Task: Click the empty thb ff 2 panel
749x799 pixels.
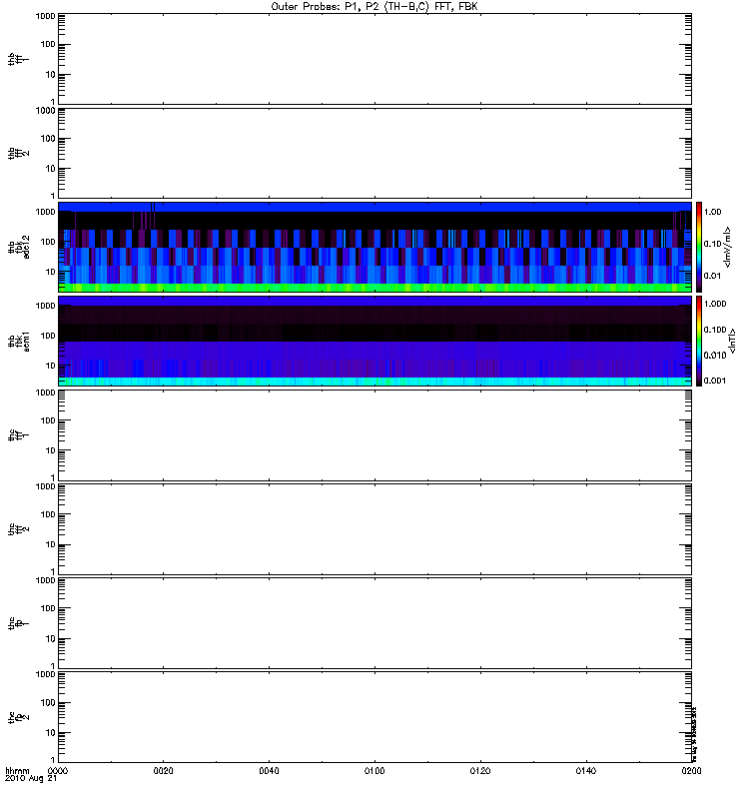Action: pos(374,152)
